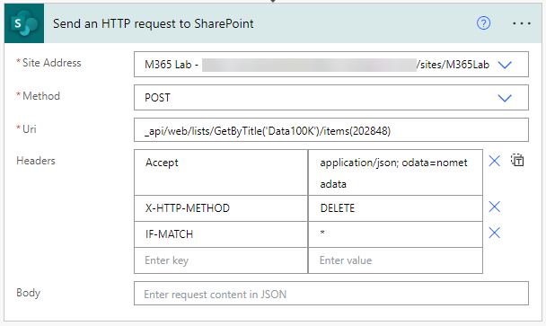Edit the Uri field

(331, 130)
